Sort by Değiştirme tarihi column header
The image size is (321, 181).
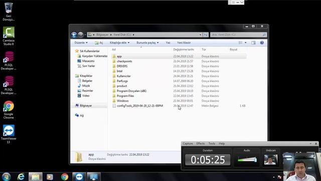pyautogui.click(x=184, y=49)
